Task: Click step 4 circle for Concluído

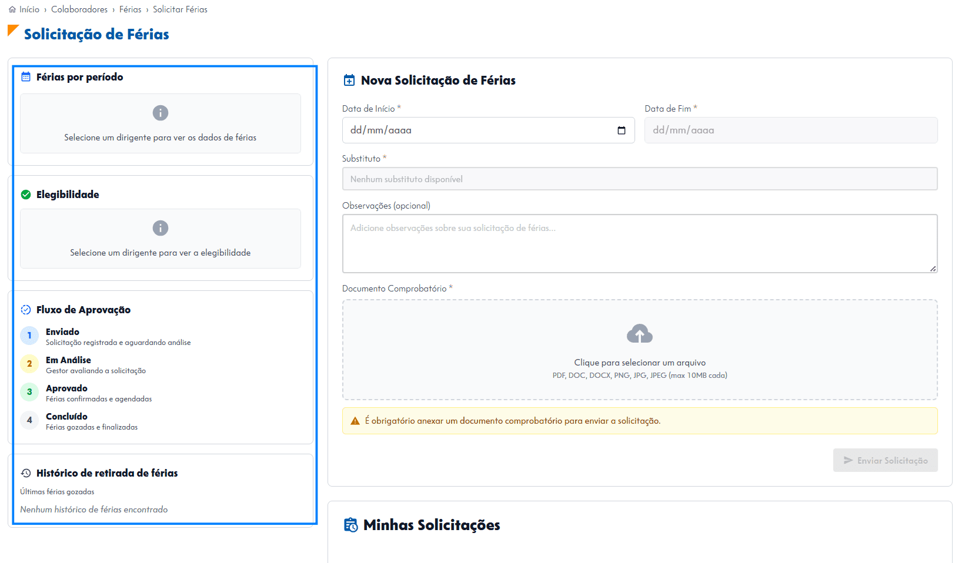Action: (x=29, y=420)
